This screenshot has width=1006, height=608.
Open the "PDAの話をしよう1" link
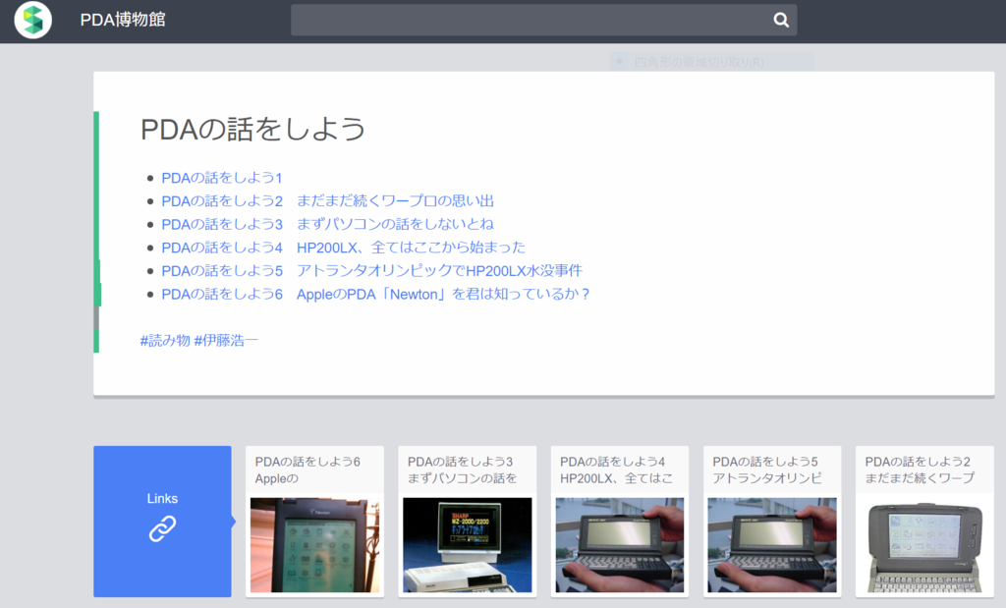[x=224, y=177]
